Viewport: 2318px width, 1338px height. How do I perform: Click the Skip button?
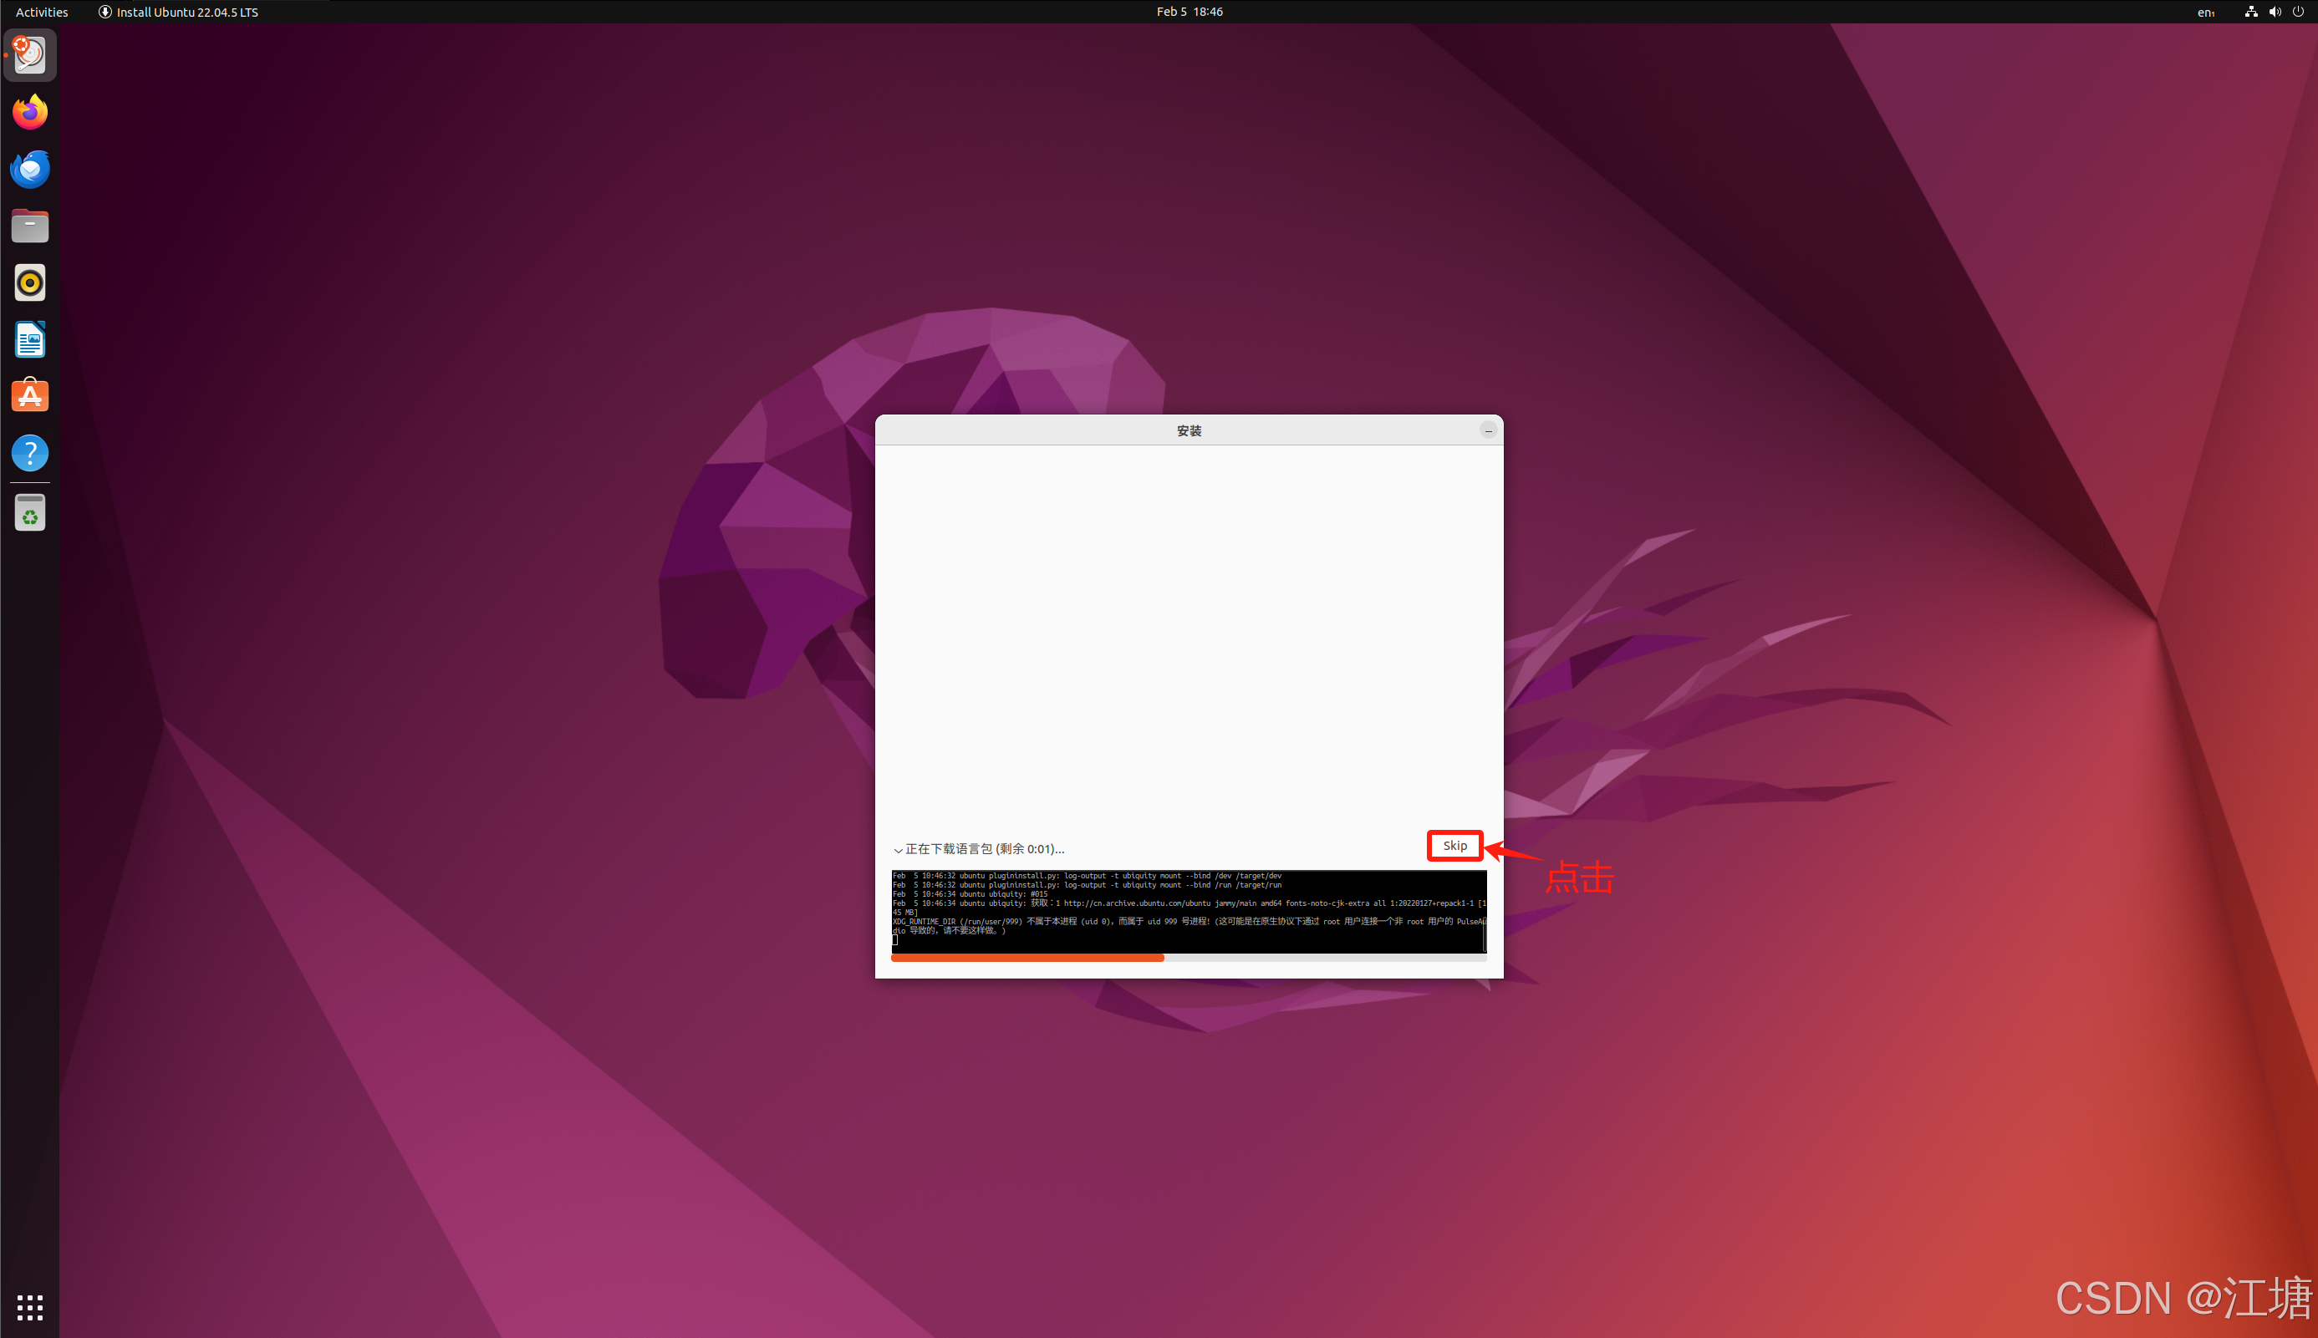tap(1454, 846)
